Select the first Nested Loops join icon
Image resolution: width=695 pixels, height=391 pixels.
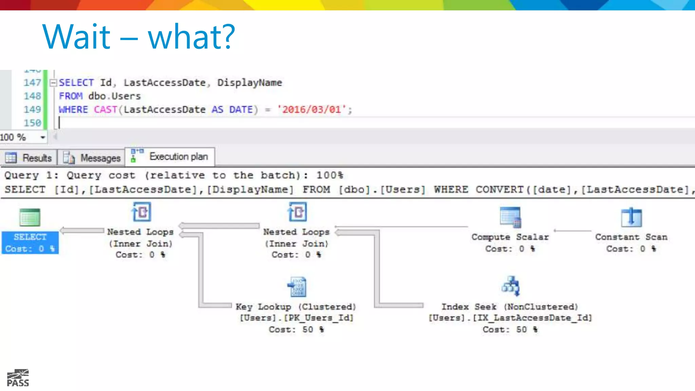coord(142,212)
